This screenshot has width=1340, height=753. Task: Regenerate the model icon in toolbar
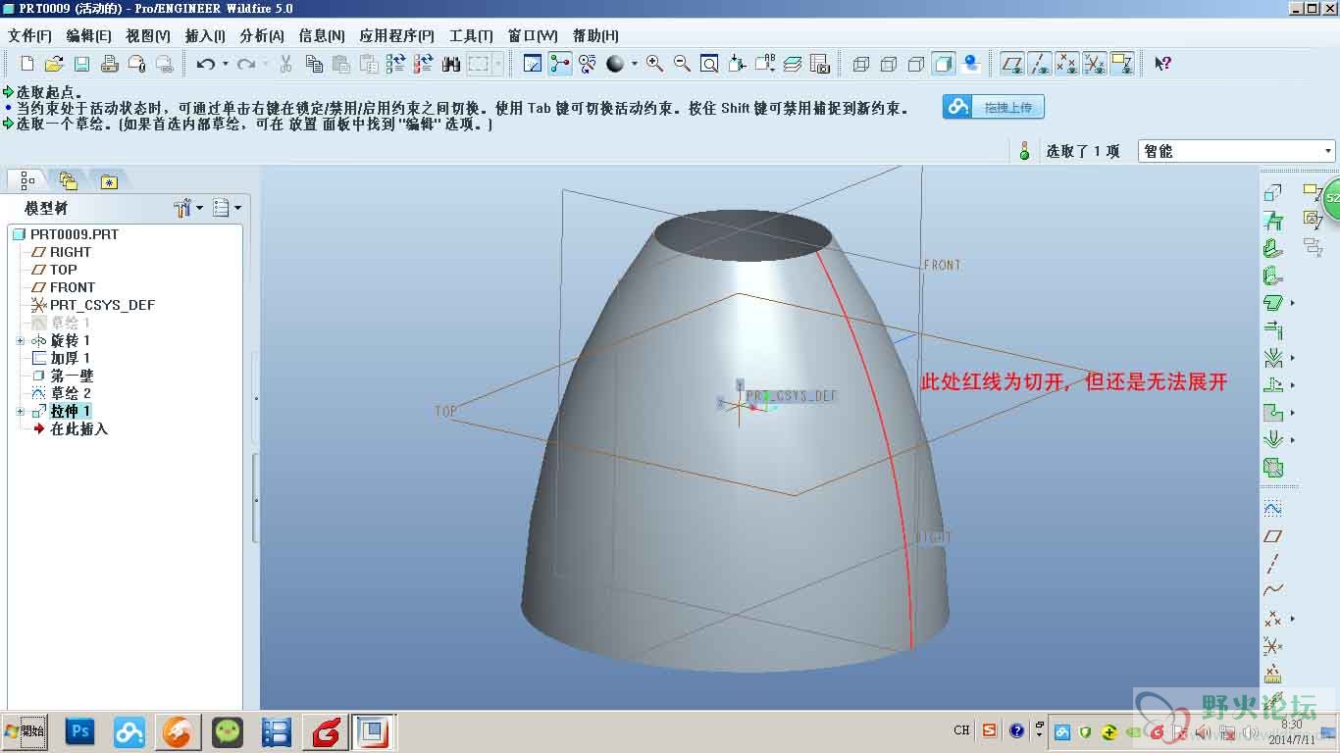395,64
